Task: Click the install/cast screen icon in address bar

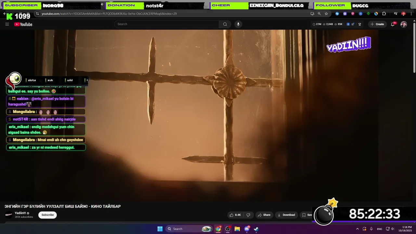Action: (312, 14)
